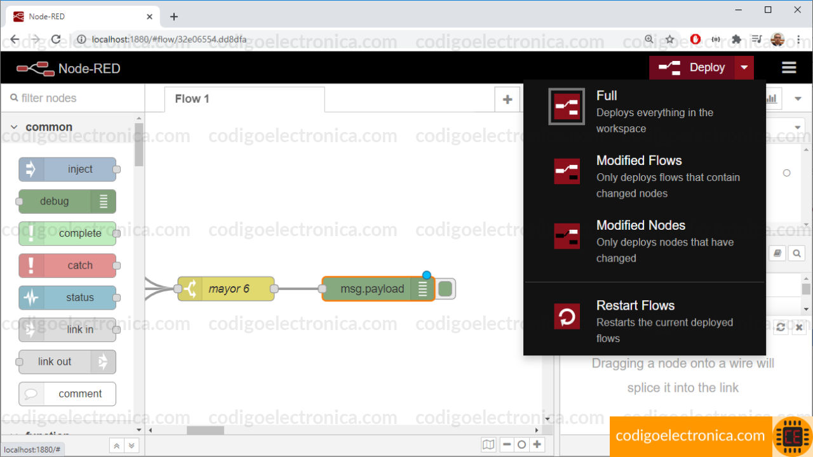
Task: Select the msg.payload debug node
Action: [x=379, y=289]
